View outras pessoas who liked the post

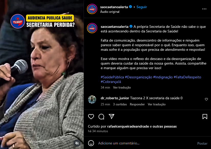tap(164, 127)
